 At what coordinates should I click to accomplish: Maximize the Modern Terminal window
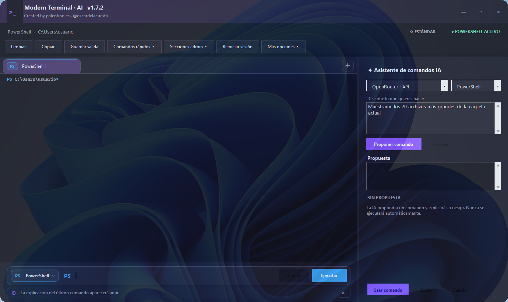coord(481,12)
